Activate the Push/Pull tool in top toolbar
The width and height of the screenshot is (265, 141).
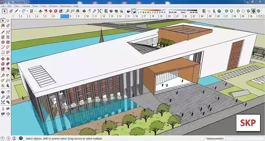tap(40, 11)
